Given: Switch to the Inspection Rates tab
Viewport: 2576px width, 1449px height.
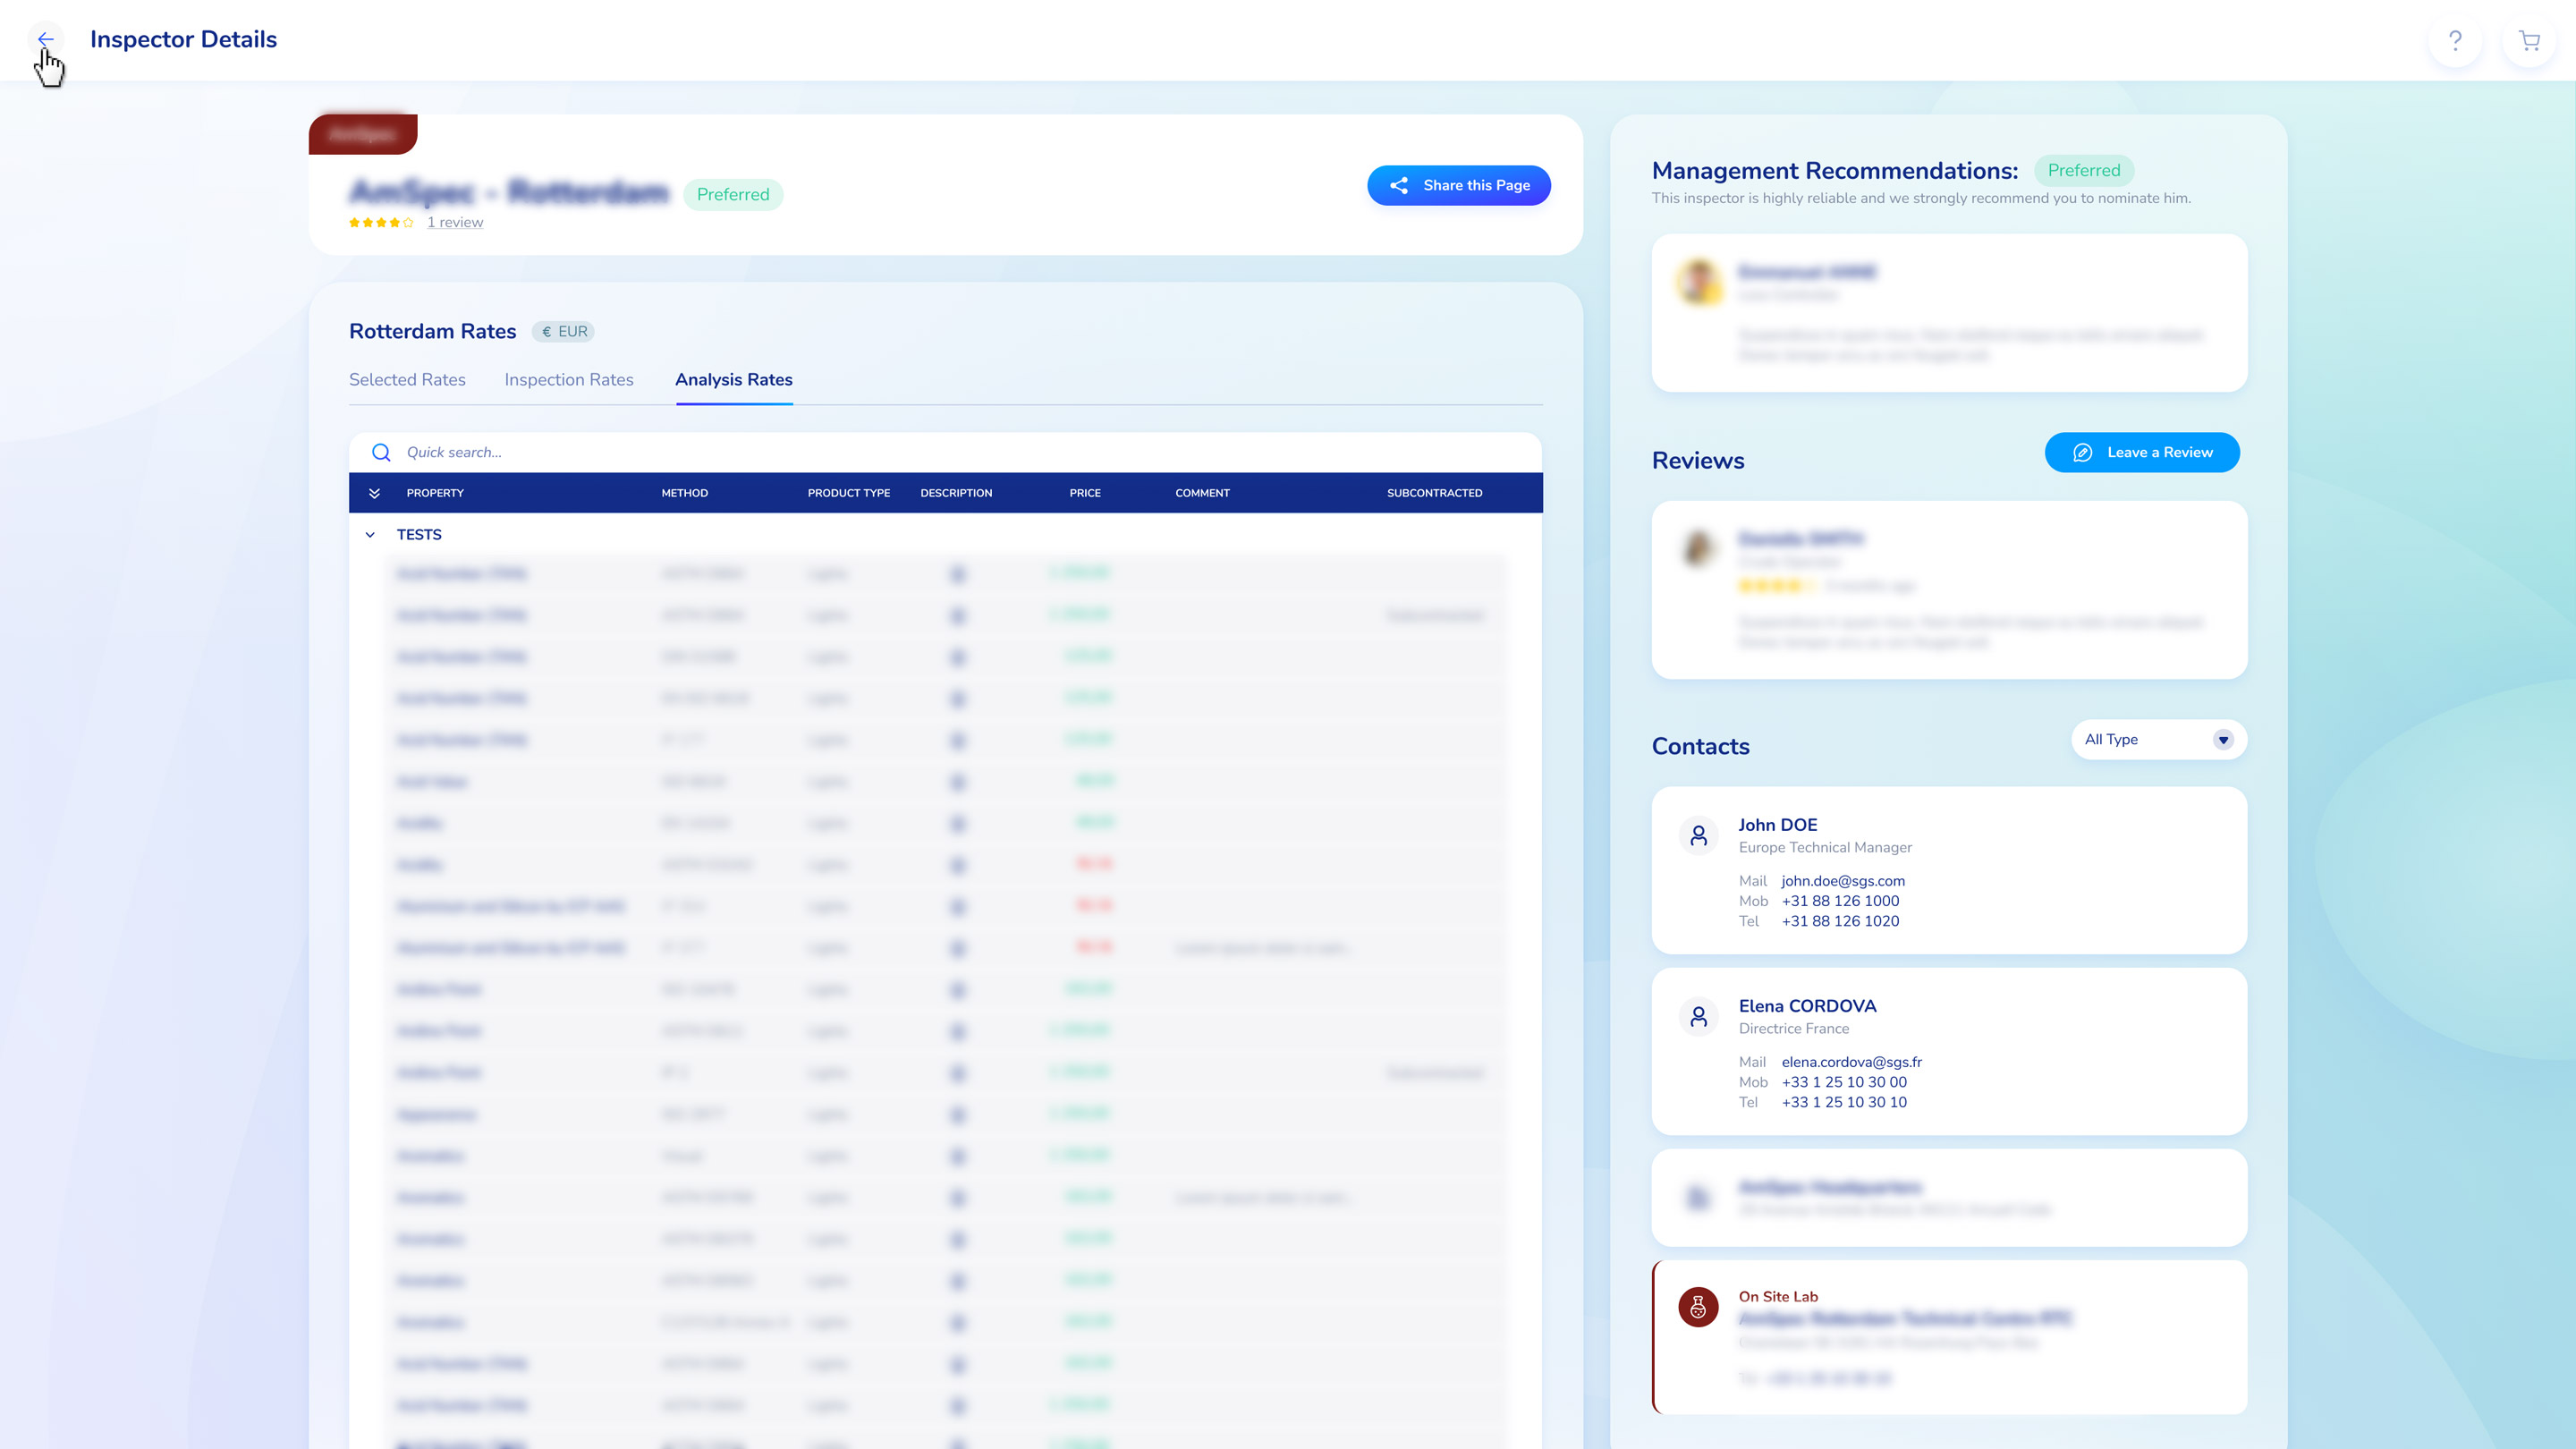Looking at the screenshot, I should point(569,380).
